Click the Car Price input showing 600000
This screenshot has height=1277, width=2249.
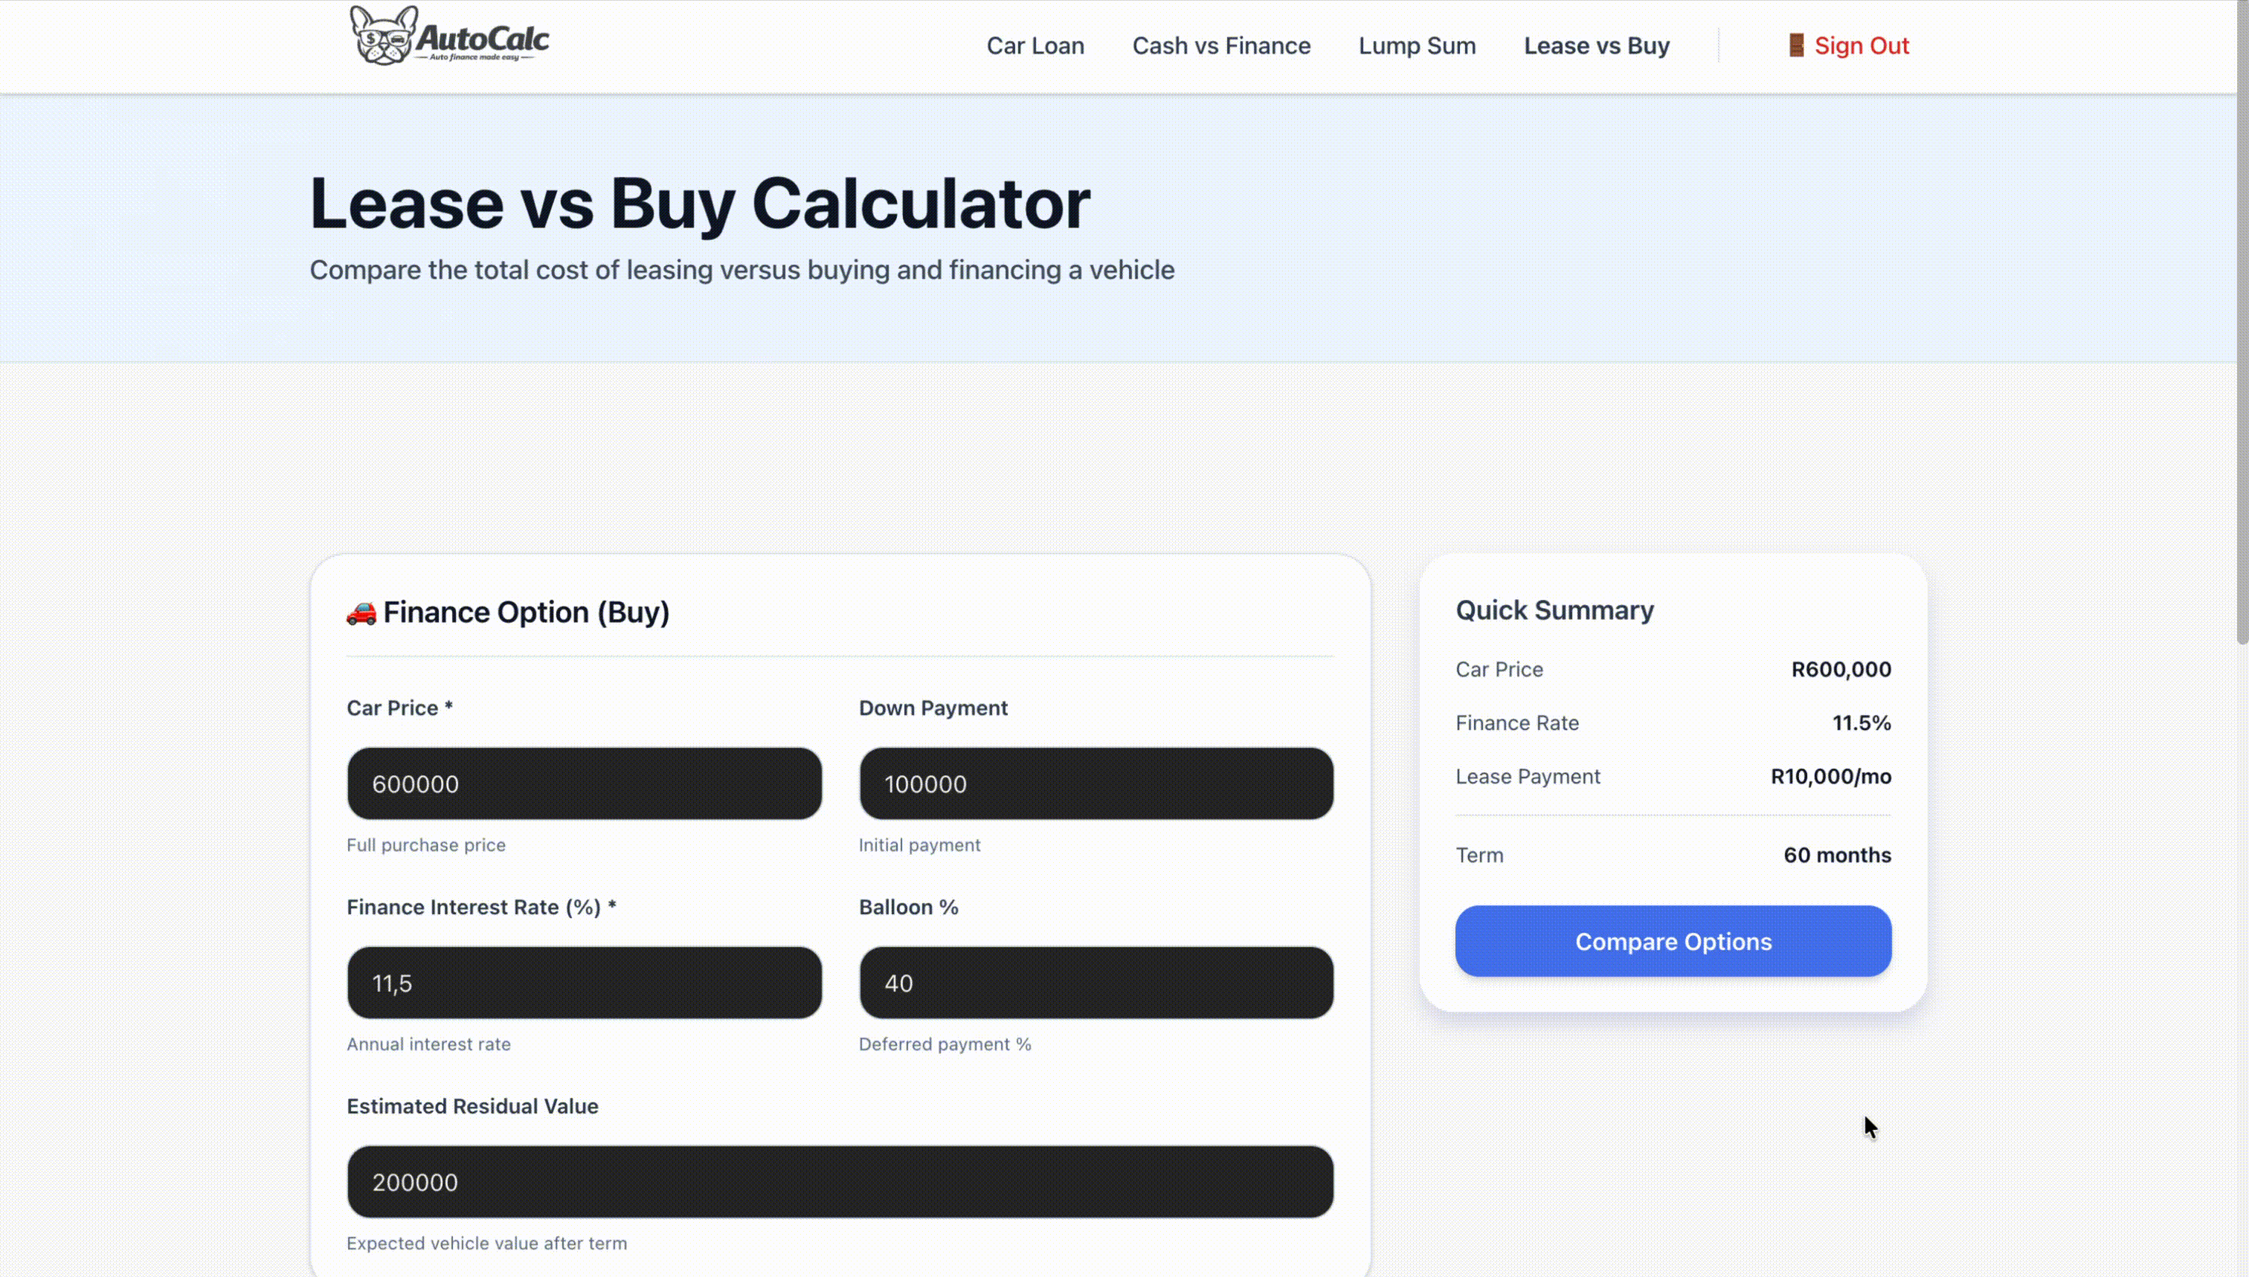(x=584, y=783)
